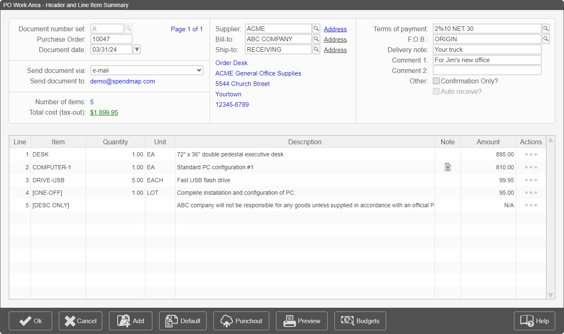Open the Bill-to lookup search icon

point(316,39)
